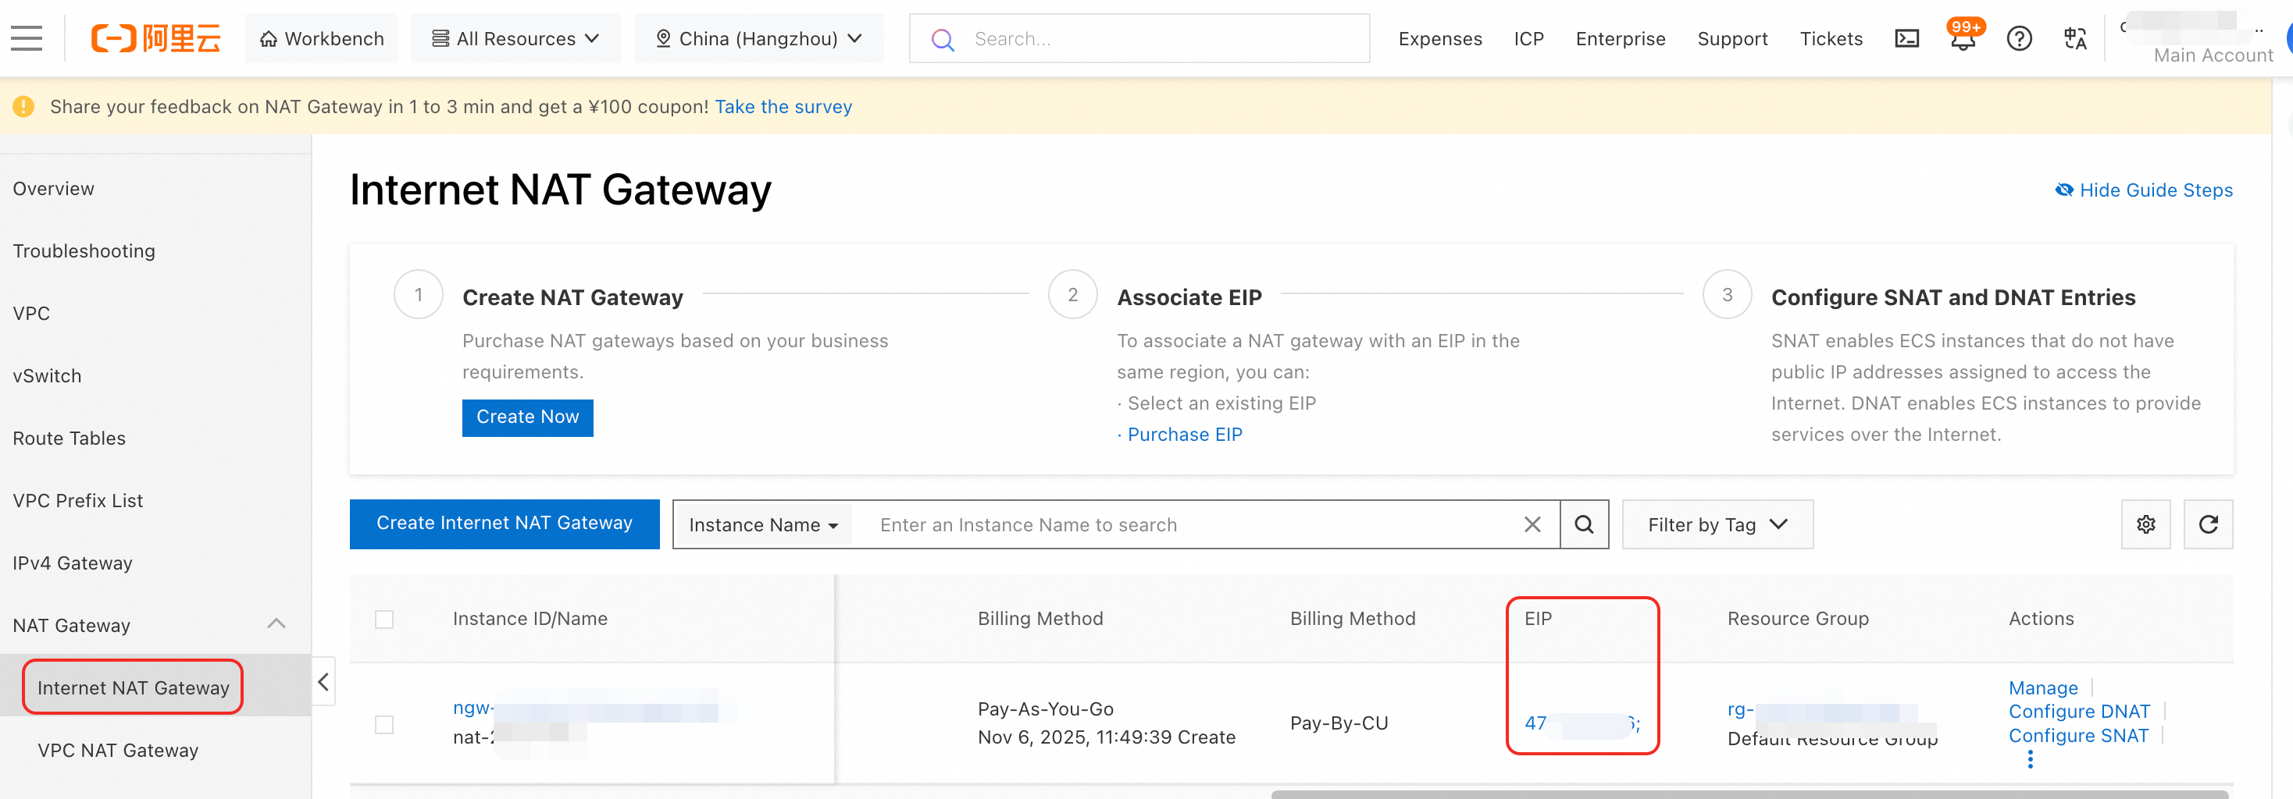This screenshot has height=799, width=2293.
Task: Click the EIP address link starting with 47
Action: click(x=1581, y=723)
